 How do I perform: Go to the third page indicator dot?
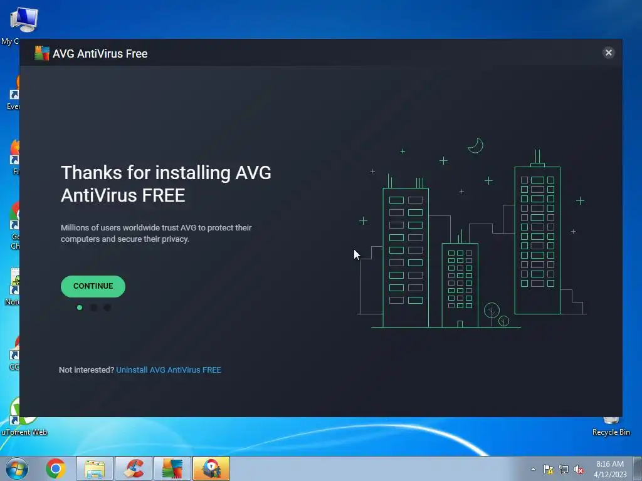tap(107, 308)
